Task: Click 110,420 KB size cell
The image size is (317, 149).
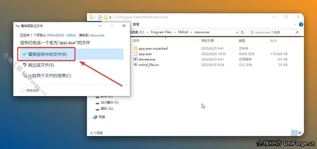Action: [279, 54]
